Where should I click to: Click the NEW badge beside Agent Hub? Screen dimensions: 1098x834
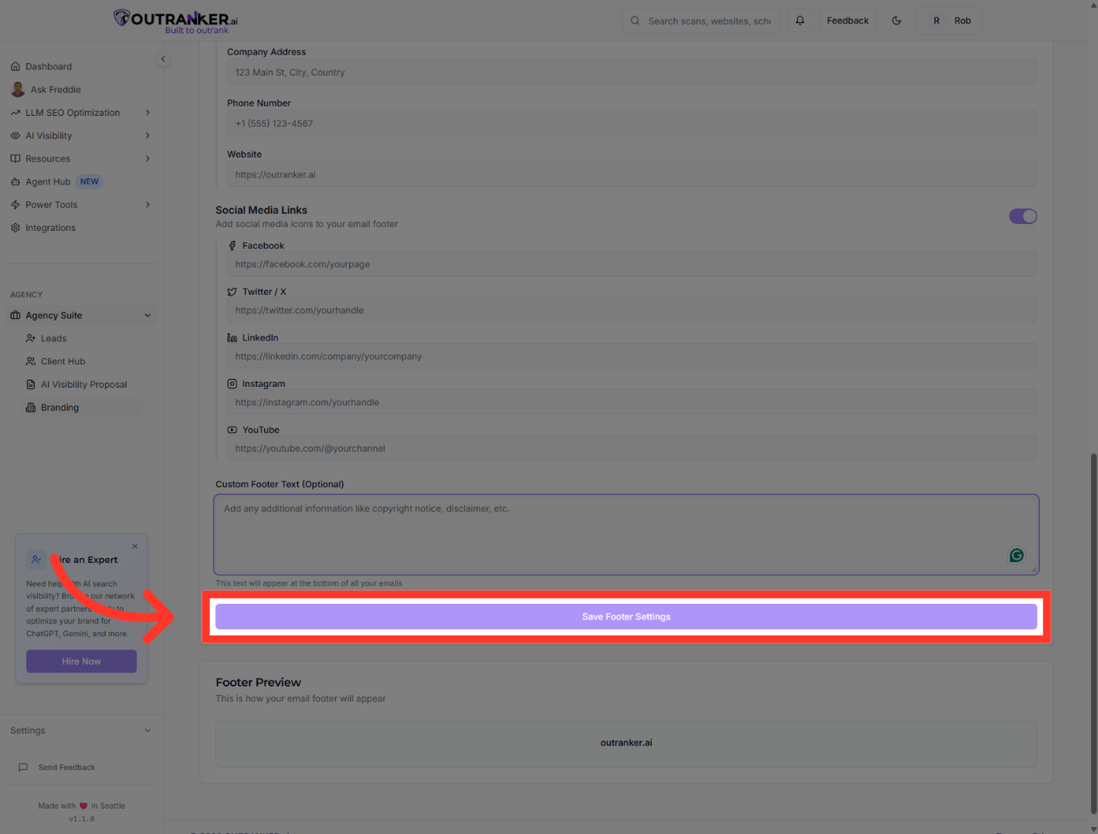tap(90, 182)
